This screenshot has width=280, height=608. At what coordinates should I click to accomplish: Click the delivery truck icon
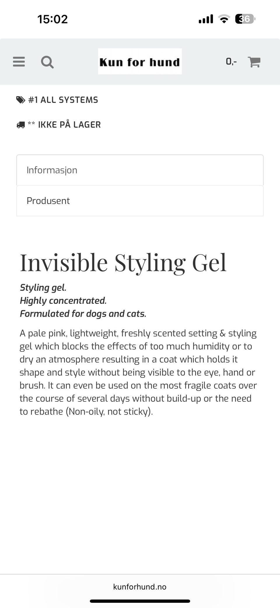pos(20,125)
